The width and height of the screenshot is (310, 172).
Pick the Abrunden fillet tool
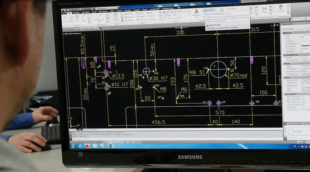click(x=152, y=19)
